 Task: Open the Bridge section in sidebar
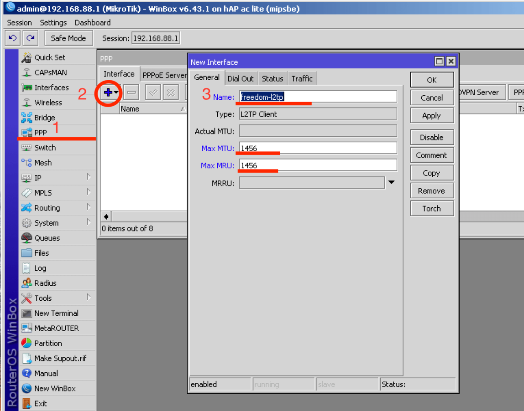click(44, 118)
